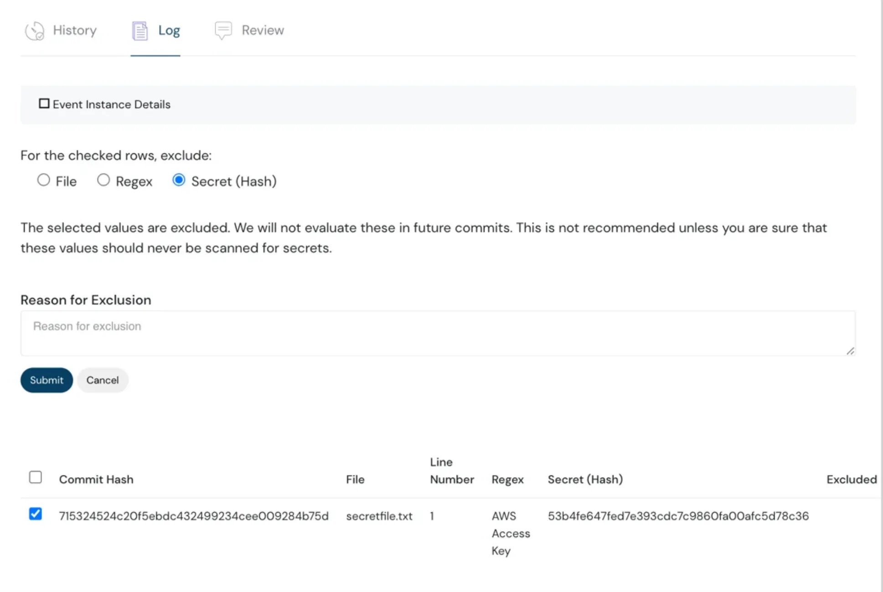Select the File radio button
Screen dimensions: 883x592
click(43, 180)
